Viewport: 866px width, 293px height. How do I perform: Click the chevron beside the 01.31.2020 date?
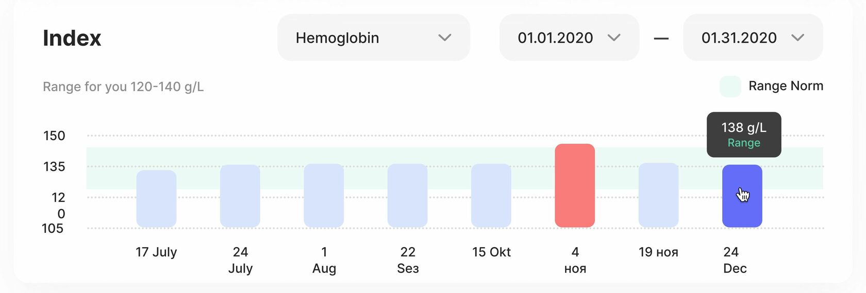(797, 38)
